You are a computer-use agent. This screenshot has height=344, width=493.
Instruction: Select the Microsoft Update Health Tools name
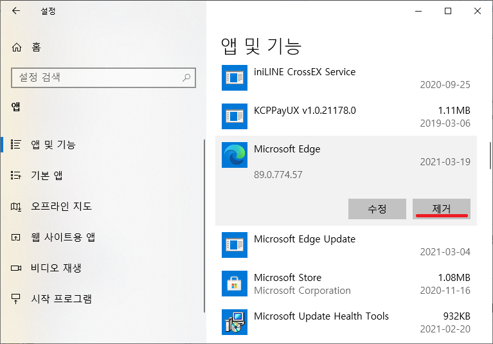321,316
